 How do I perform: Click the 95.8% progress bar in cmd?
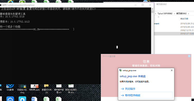[x=37, y=29]
